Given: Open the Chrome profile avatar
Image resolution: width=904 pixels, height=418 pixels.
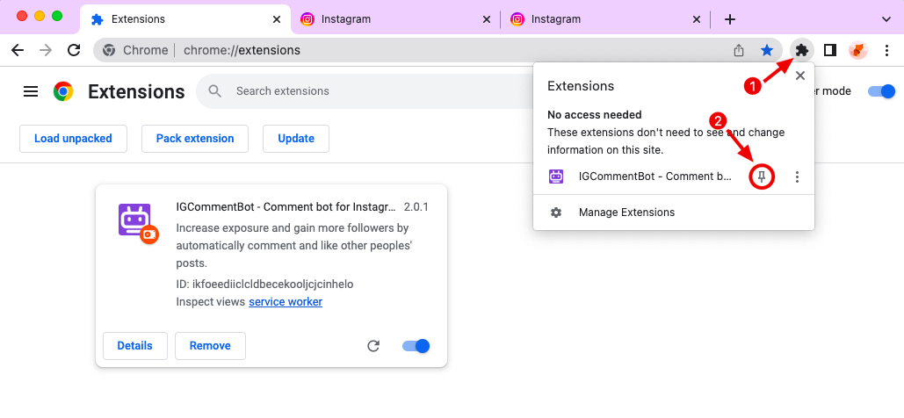Looking at the screenshot, I should point(857,50).
